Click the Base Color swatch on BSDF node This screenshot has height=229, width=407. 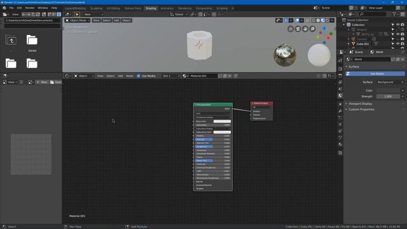click(x=222, y=121)
